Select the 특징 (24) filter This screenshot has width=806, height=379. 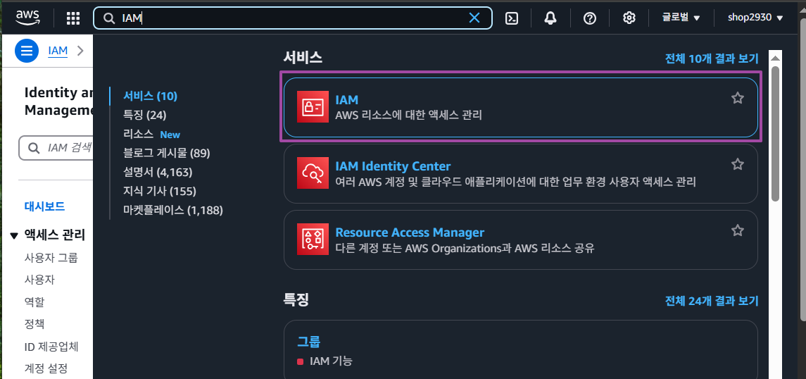point(144,116)
